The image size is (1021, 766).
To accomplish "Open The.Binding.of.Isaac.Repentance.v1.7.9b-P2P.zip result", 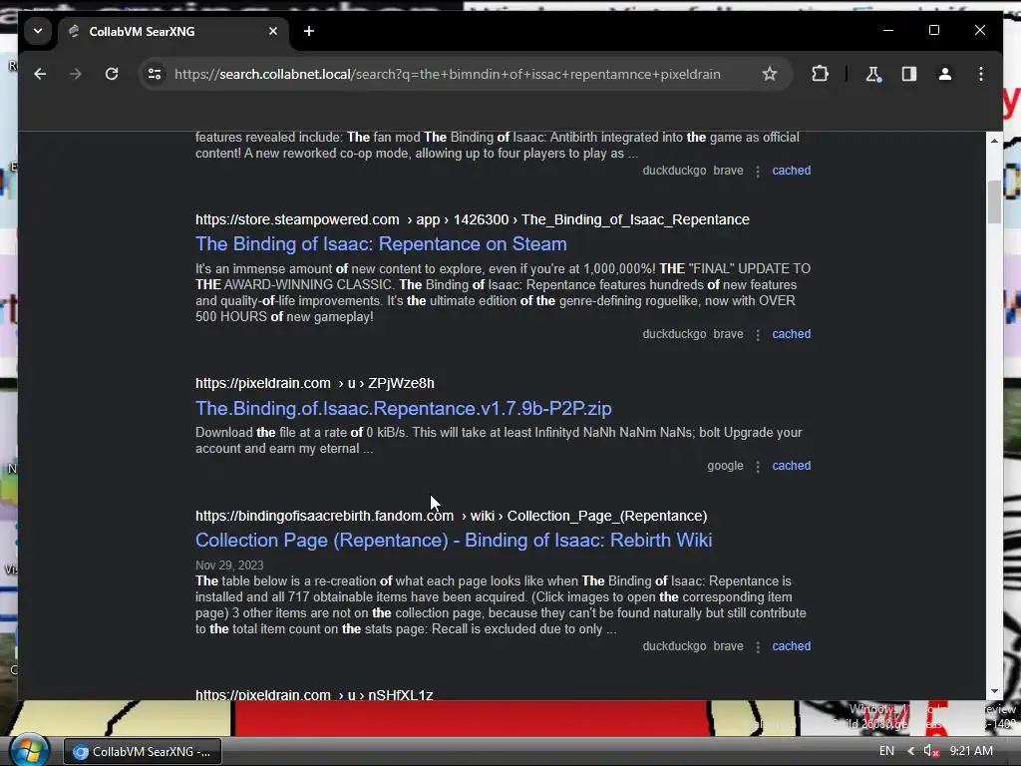I will [x=403, y=408].
